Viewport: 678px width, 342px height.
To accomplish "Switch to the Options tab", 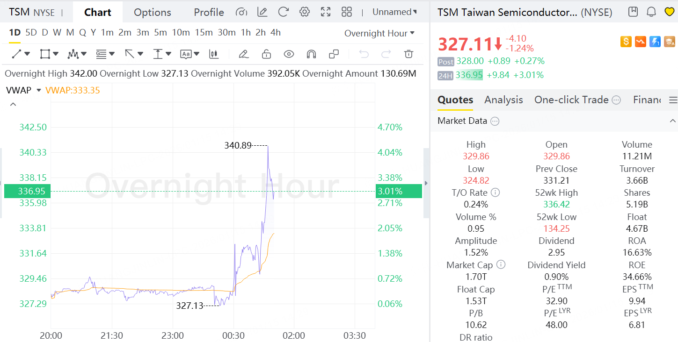I will point(153,12).
